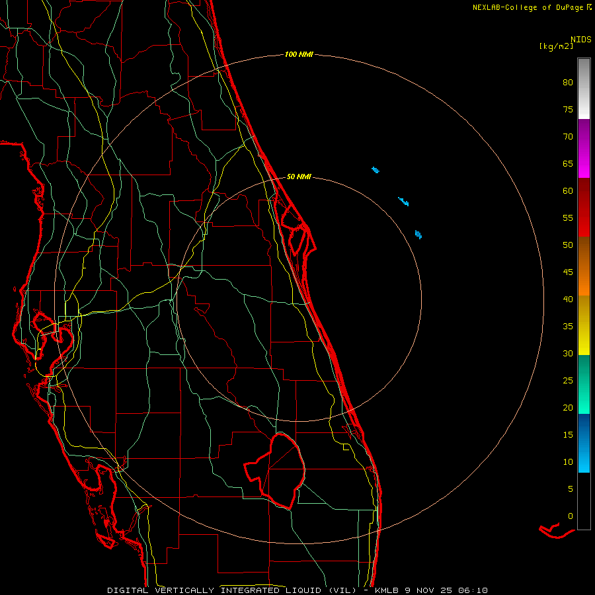Viewport: 595px width, 595px height.
Task: Click the 50 NMI range ring label
Action: [299, 177]
